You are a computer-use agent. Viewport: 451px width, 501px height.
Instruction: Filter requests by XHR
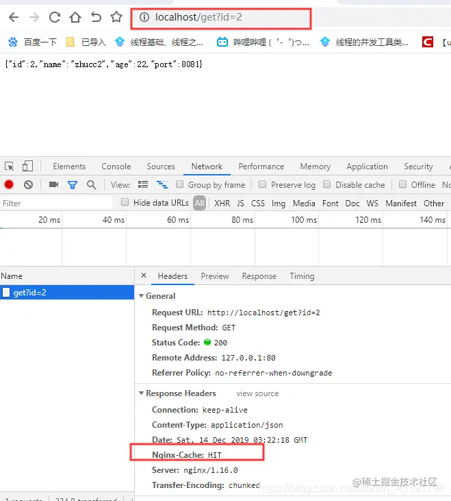click(222, 204)
